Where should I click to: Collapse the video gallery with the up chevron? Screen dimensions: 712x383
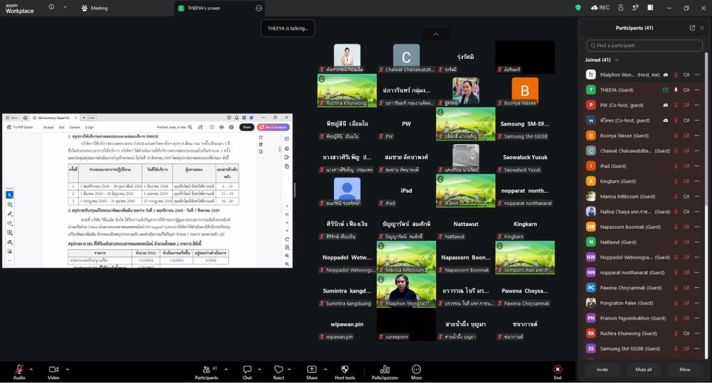tap(436, 34)
